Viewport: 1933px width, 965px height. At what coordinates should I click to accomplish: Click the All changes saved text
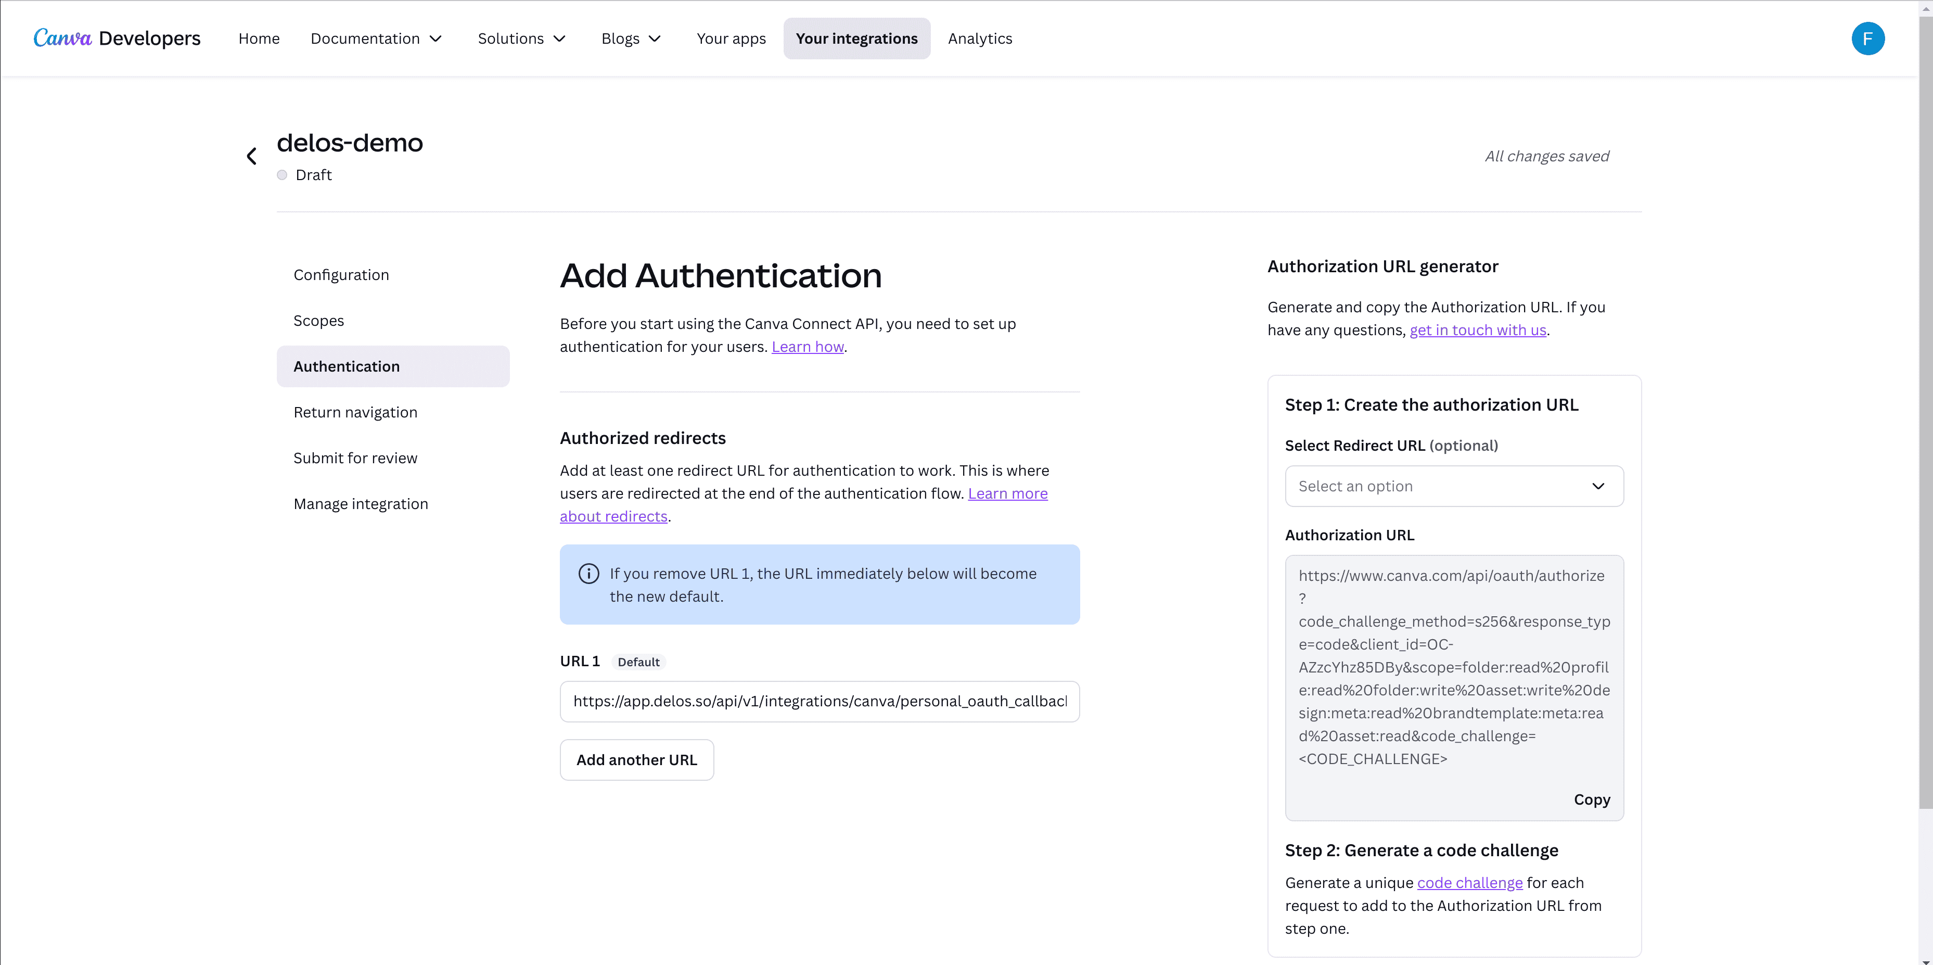[x=1546, y=156]
